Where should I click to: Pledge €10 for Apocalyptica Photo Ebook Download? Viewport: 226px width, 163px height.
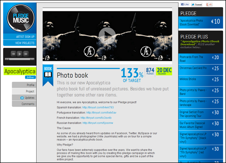coord(201,23)
